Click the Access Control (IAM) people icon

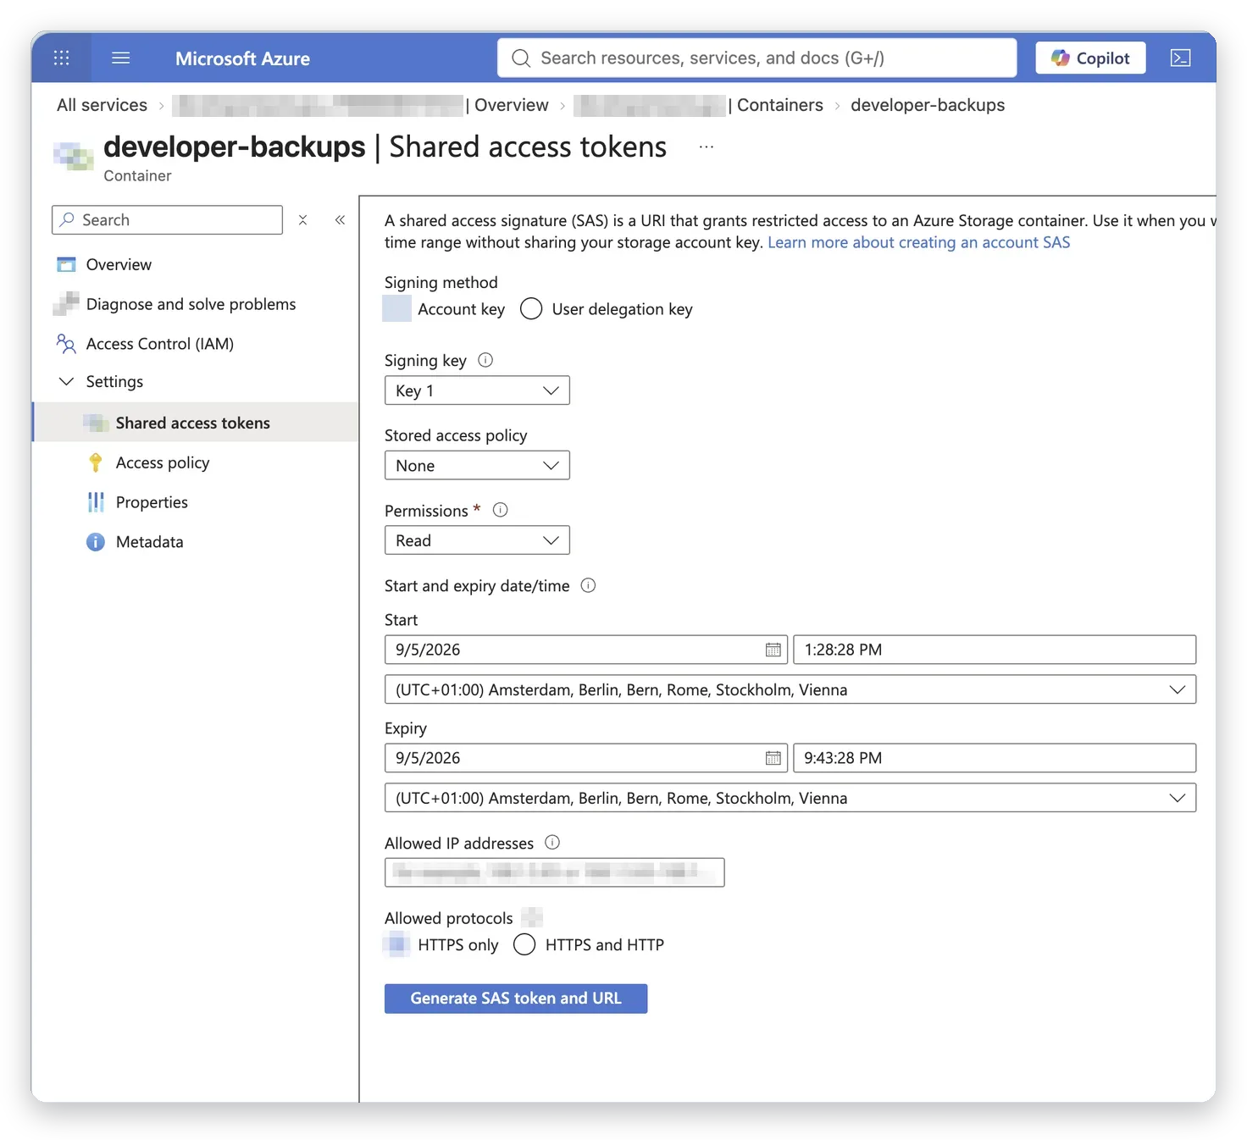[66, 344]
